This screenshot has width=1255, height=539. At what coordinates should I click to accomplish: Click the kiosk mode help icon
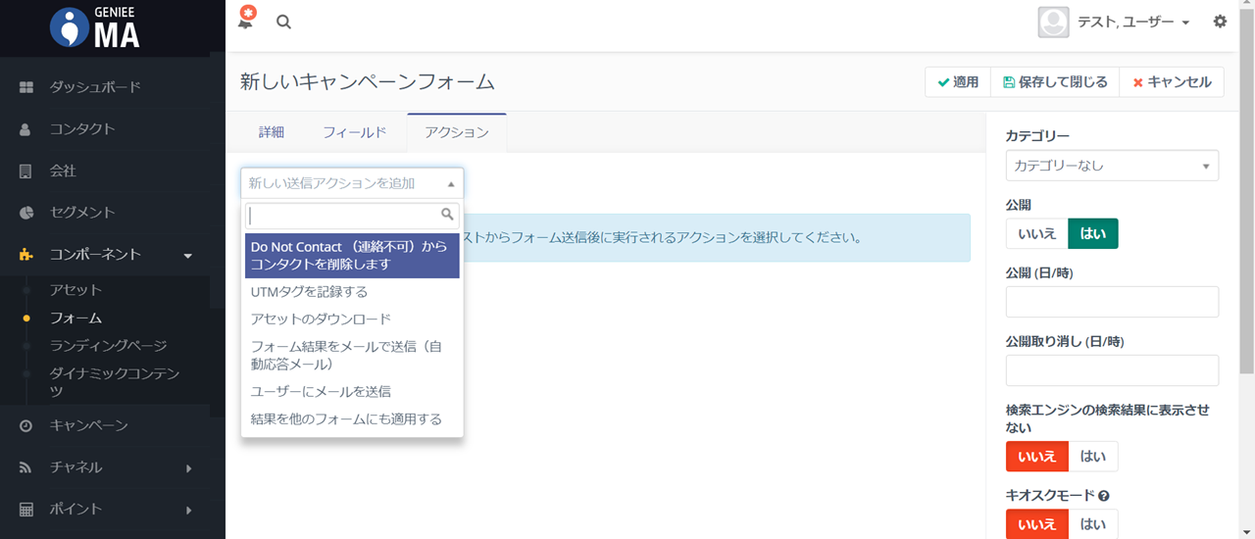pyautogui.click(x=1104, y=497)
